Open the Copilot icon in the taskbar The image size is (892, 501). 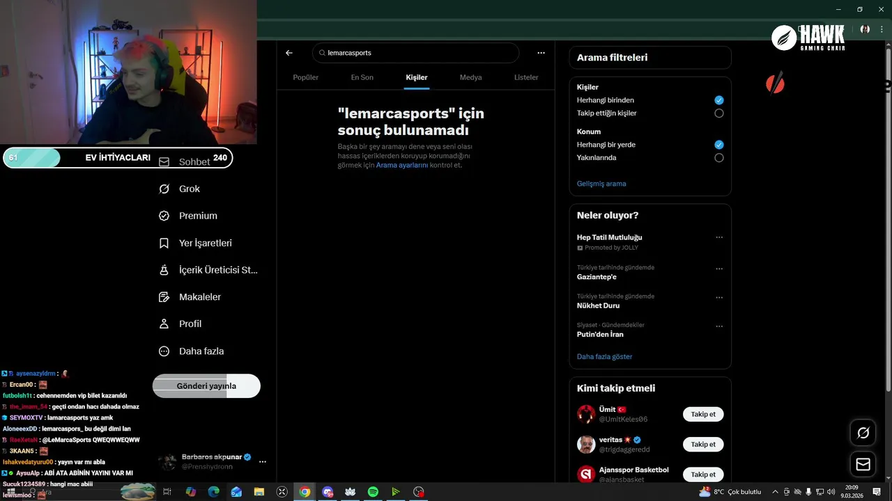click(x=190, y=492)
